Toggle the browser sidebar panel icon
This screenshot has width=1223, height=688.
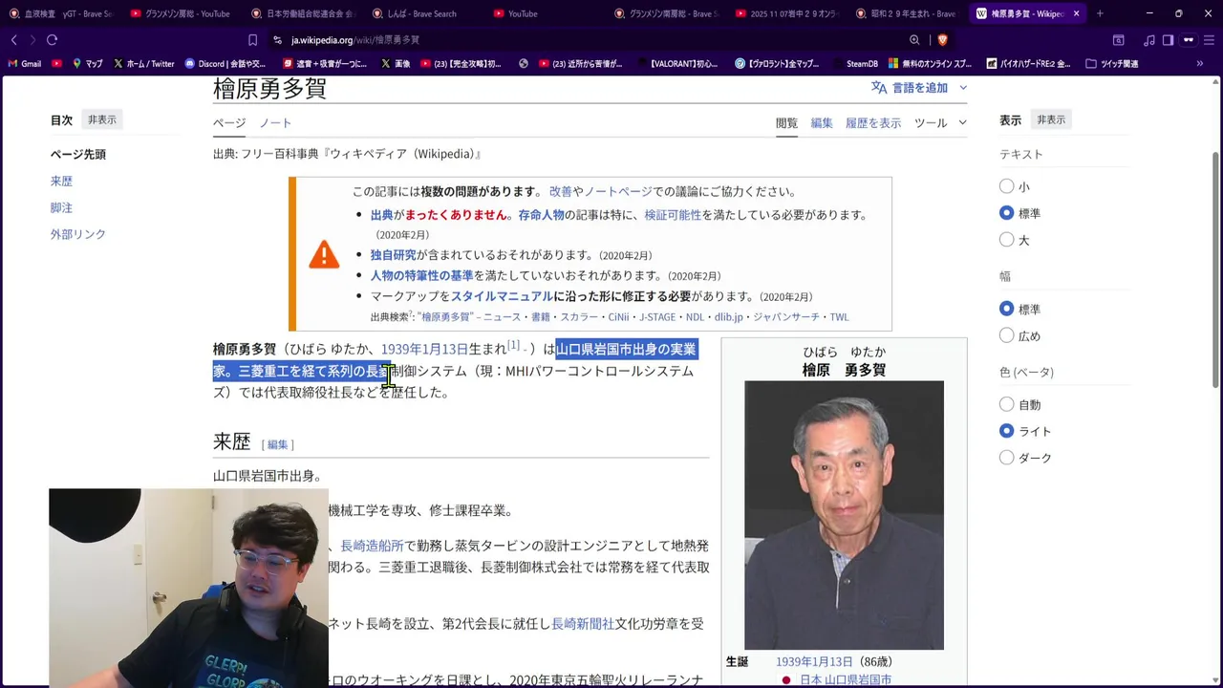(1168, 40)
